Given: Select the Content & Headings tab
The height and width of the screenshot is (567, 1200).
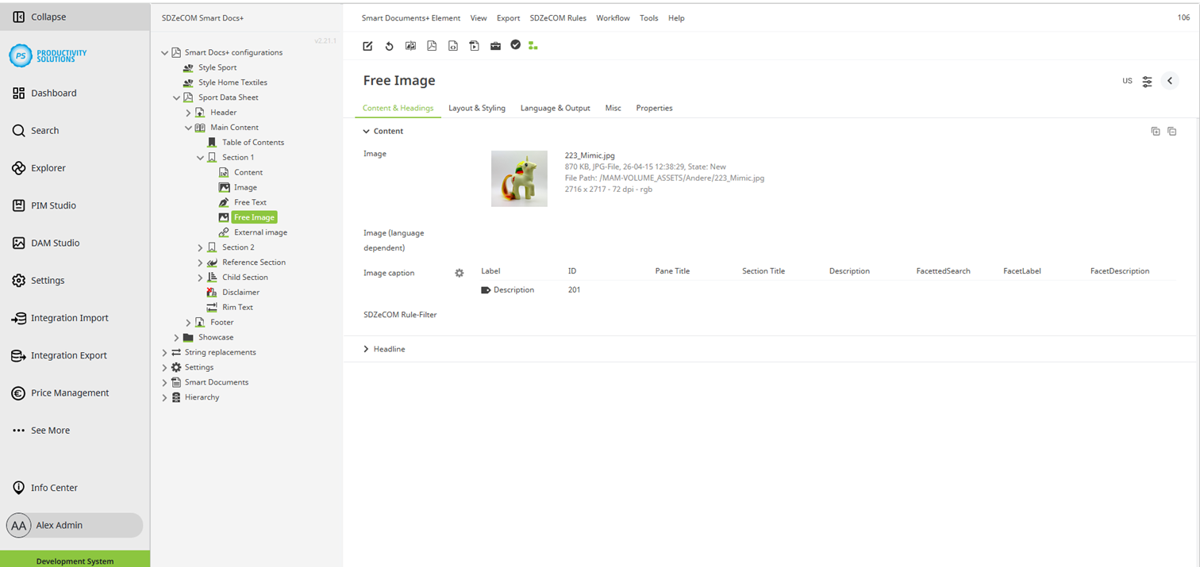Looking at the screenshot, I should coord(398,108).
